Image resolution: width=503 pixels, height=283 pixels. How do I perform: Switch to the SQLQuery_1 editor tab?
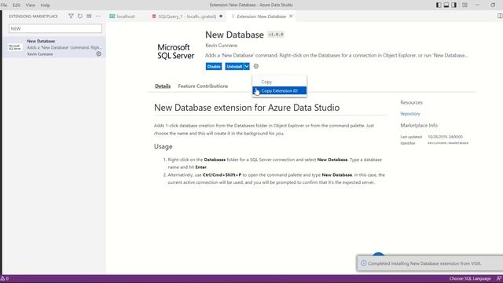pos(187,17)
